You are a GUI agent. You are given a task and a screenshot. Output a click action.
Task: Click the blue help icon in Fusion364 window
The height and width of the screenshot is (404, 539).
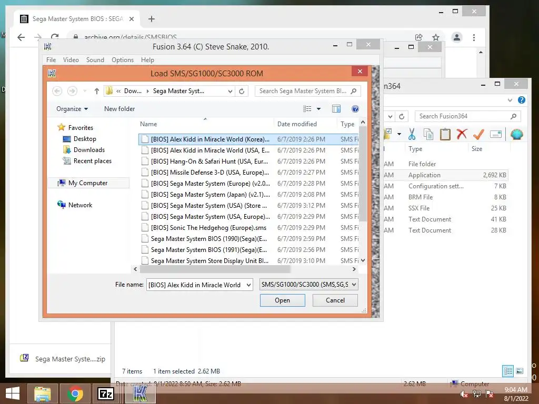click(522, 100)
